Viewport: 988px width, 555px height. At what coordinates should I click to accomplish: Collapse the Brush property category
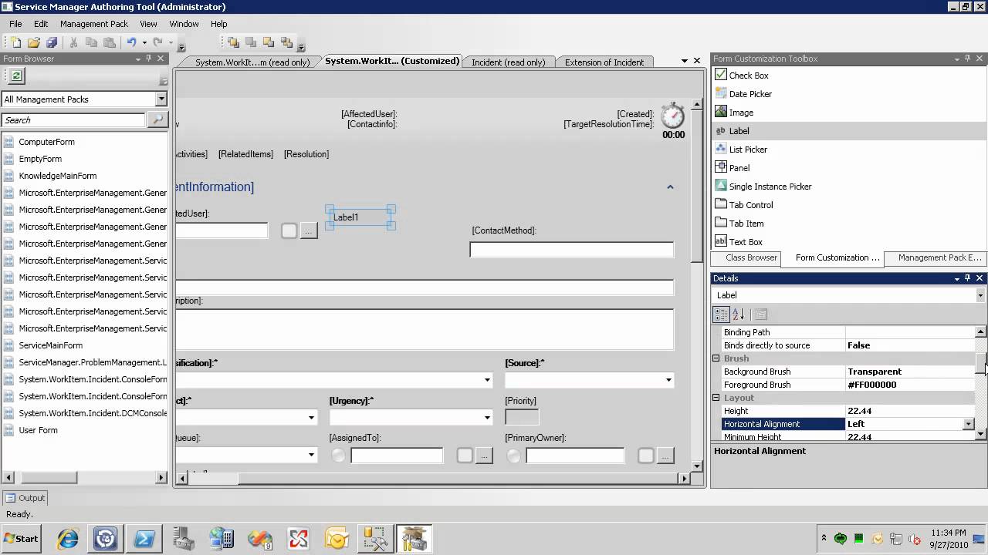click(x=716, y=358)
